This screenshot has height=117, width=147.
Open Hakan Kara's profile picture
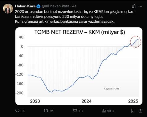click(8, 9)
